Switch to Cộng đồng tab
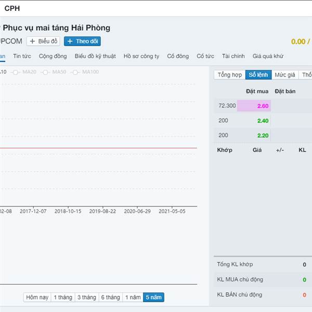 click(53, 56)
